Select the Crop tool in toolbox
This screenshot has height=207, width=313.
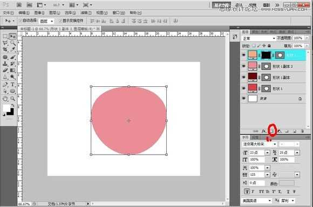click(x=5, y=49)
